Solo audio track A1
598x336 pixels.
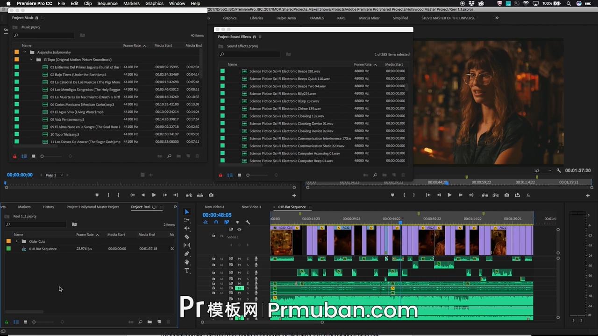click(248, 259)
